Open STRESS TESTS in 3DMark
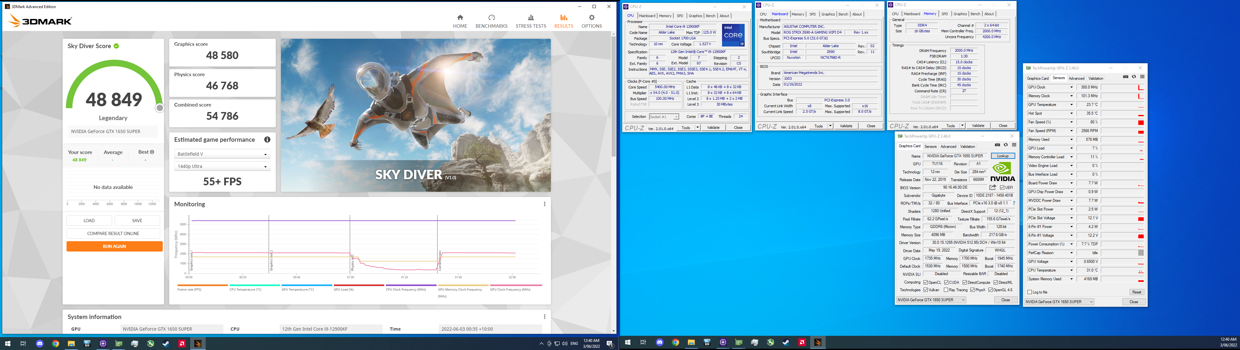 click(x=531, y=21)
